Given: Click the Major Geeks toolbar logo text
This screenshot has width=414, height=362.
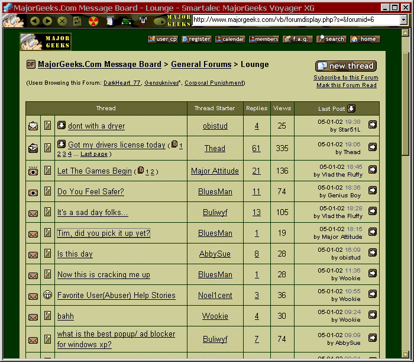Looking at the screenshot, I should coord(179,20).
